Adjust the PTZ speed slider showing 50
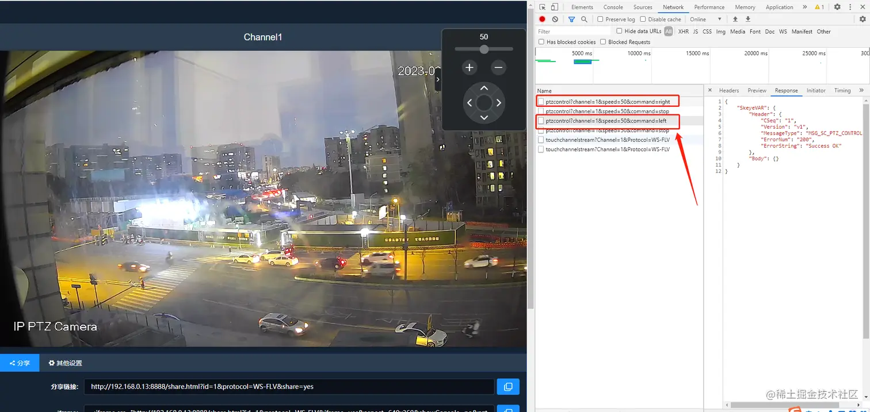Screen dimensions: 870x412 pyautogui.click(x=484, y=49)
